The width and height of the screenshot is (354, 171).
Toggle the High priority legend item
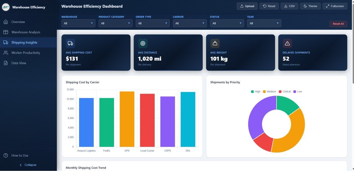click(x=256, y=92)
